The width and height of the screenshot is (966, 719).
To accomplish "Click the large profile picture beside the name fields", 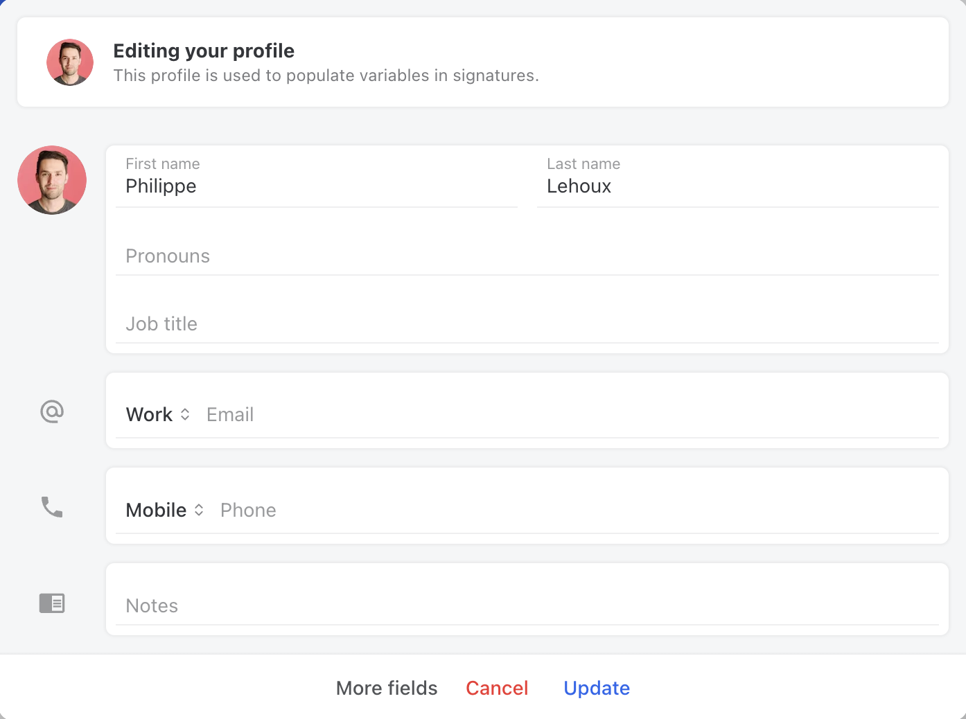I will point(52,180).
